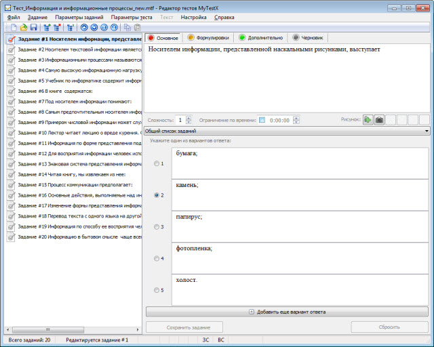Click the Добавить еще вариант ответа button
This screenshot has width=434, height=347.
[x=288, y=312]
